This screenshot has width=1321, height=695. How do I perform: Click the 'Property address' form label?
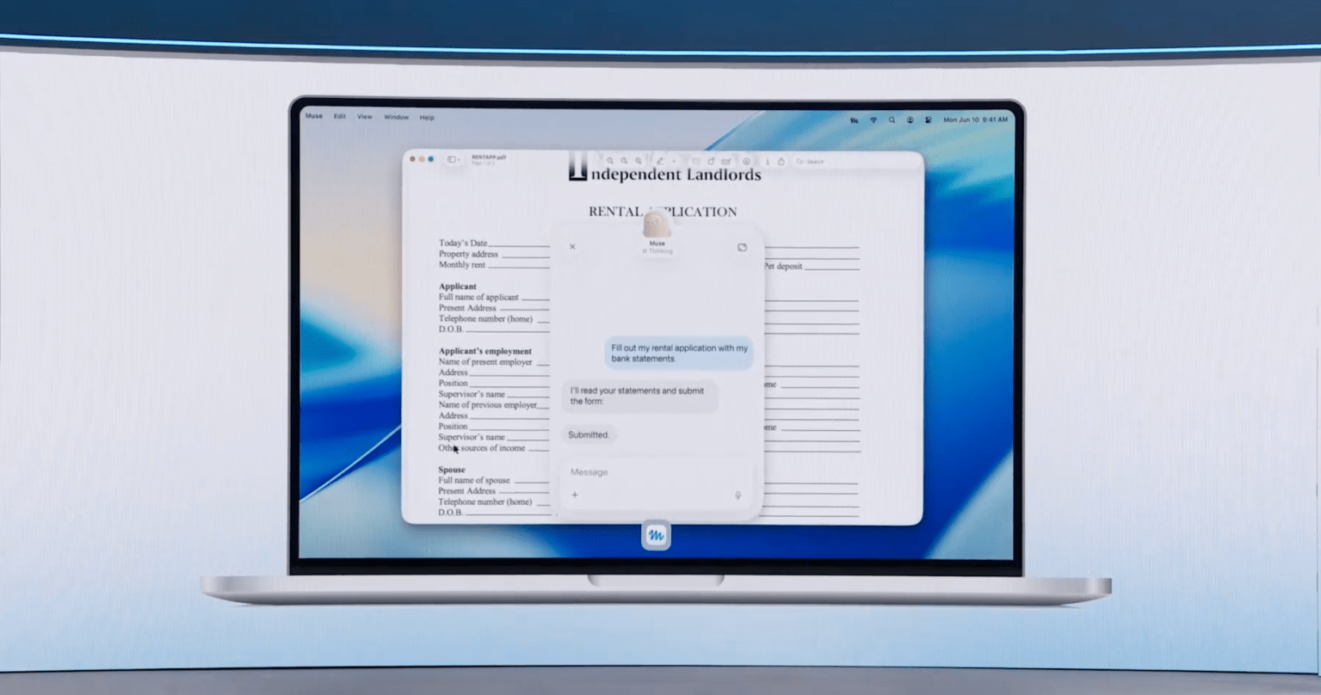click(x=468, y=255)
